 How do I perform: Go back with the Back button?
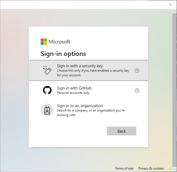pyautogui.click(x=122, y=131)
